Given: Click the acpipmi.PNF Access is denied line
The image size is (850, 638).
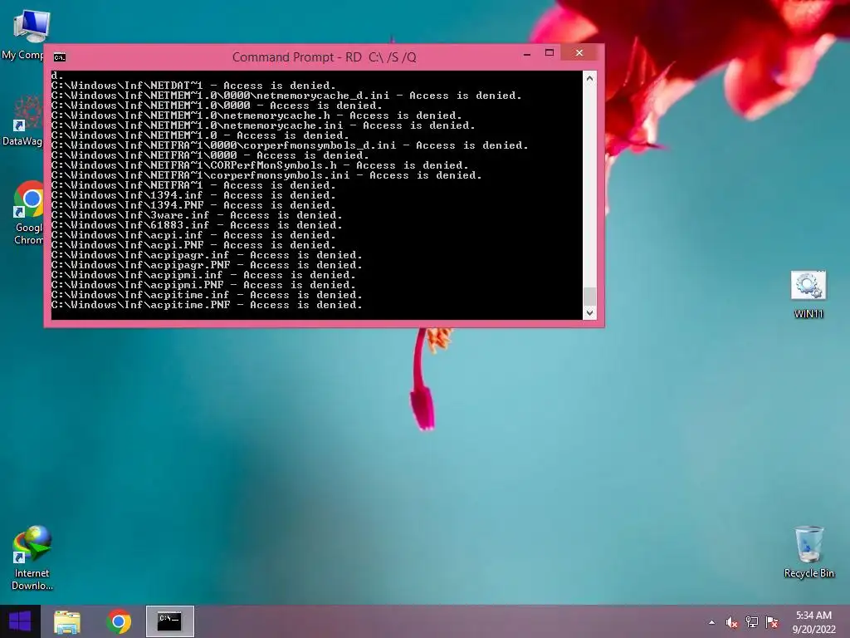Looking at the screenshot, I should click(203, 285).
